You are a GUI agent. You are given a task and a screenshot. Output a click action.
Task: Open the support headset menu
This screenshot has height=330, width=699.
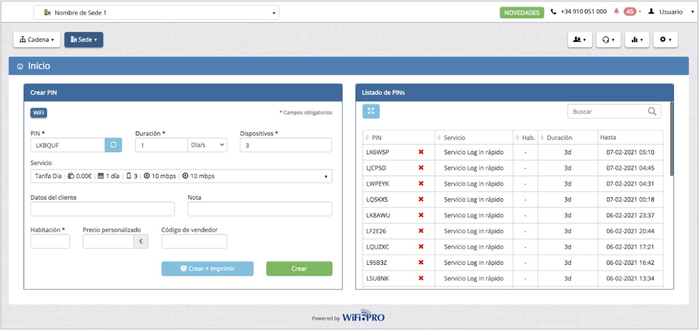click(x=608, y=40)
